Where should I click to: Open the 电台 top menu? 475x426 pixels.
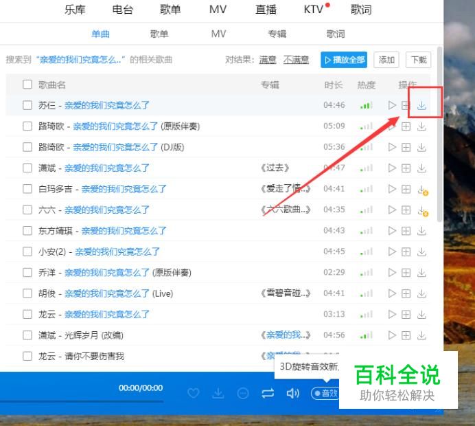click(x=123, y=10)
